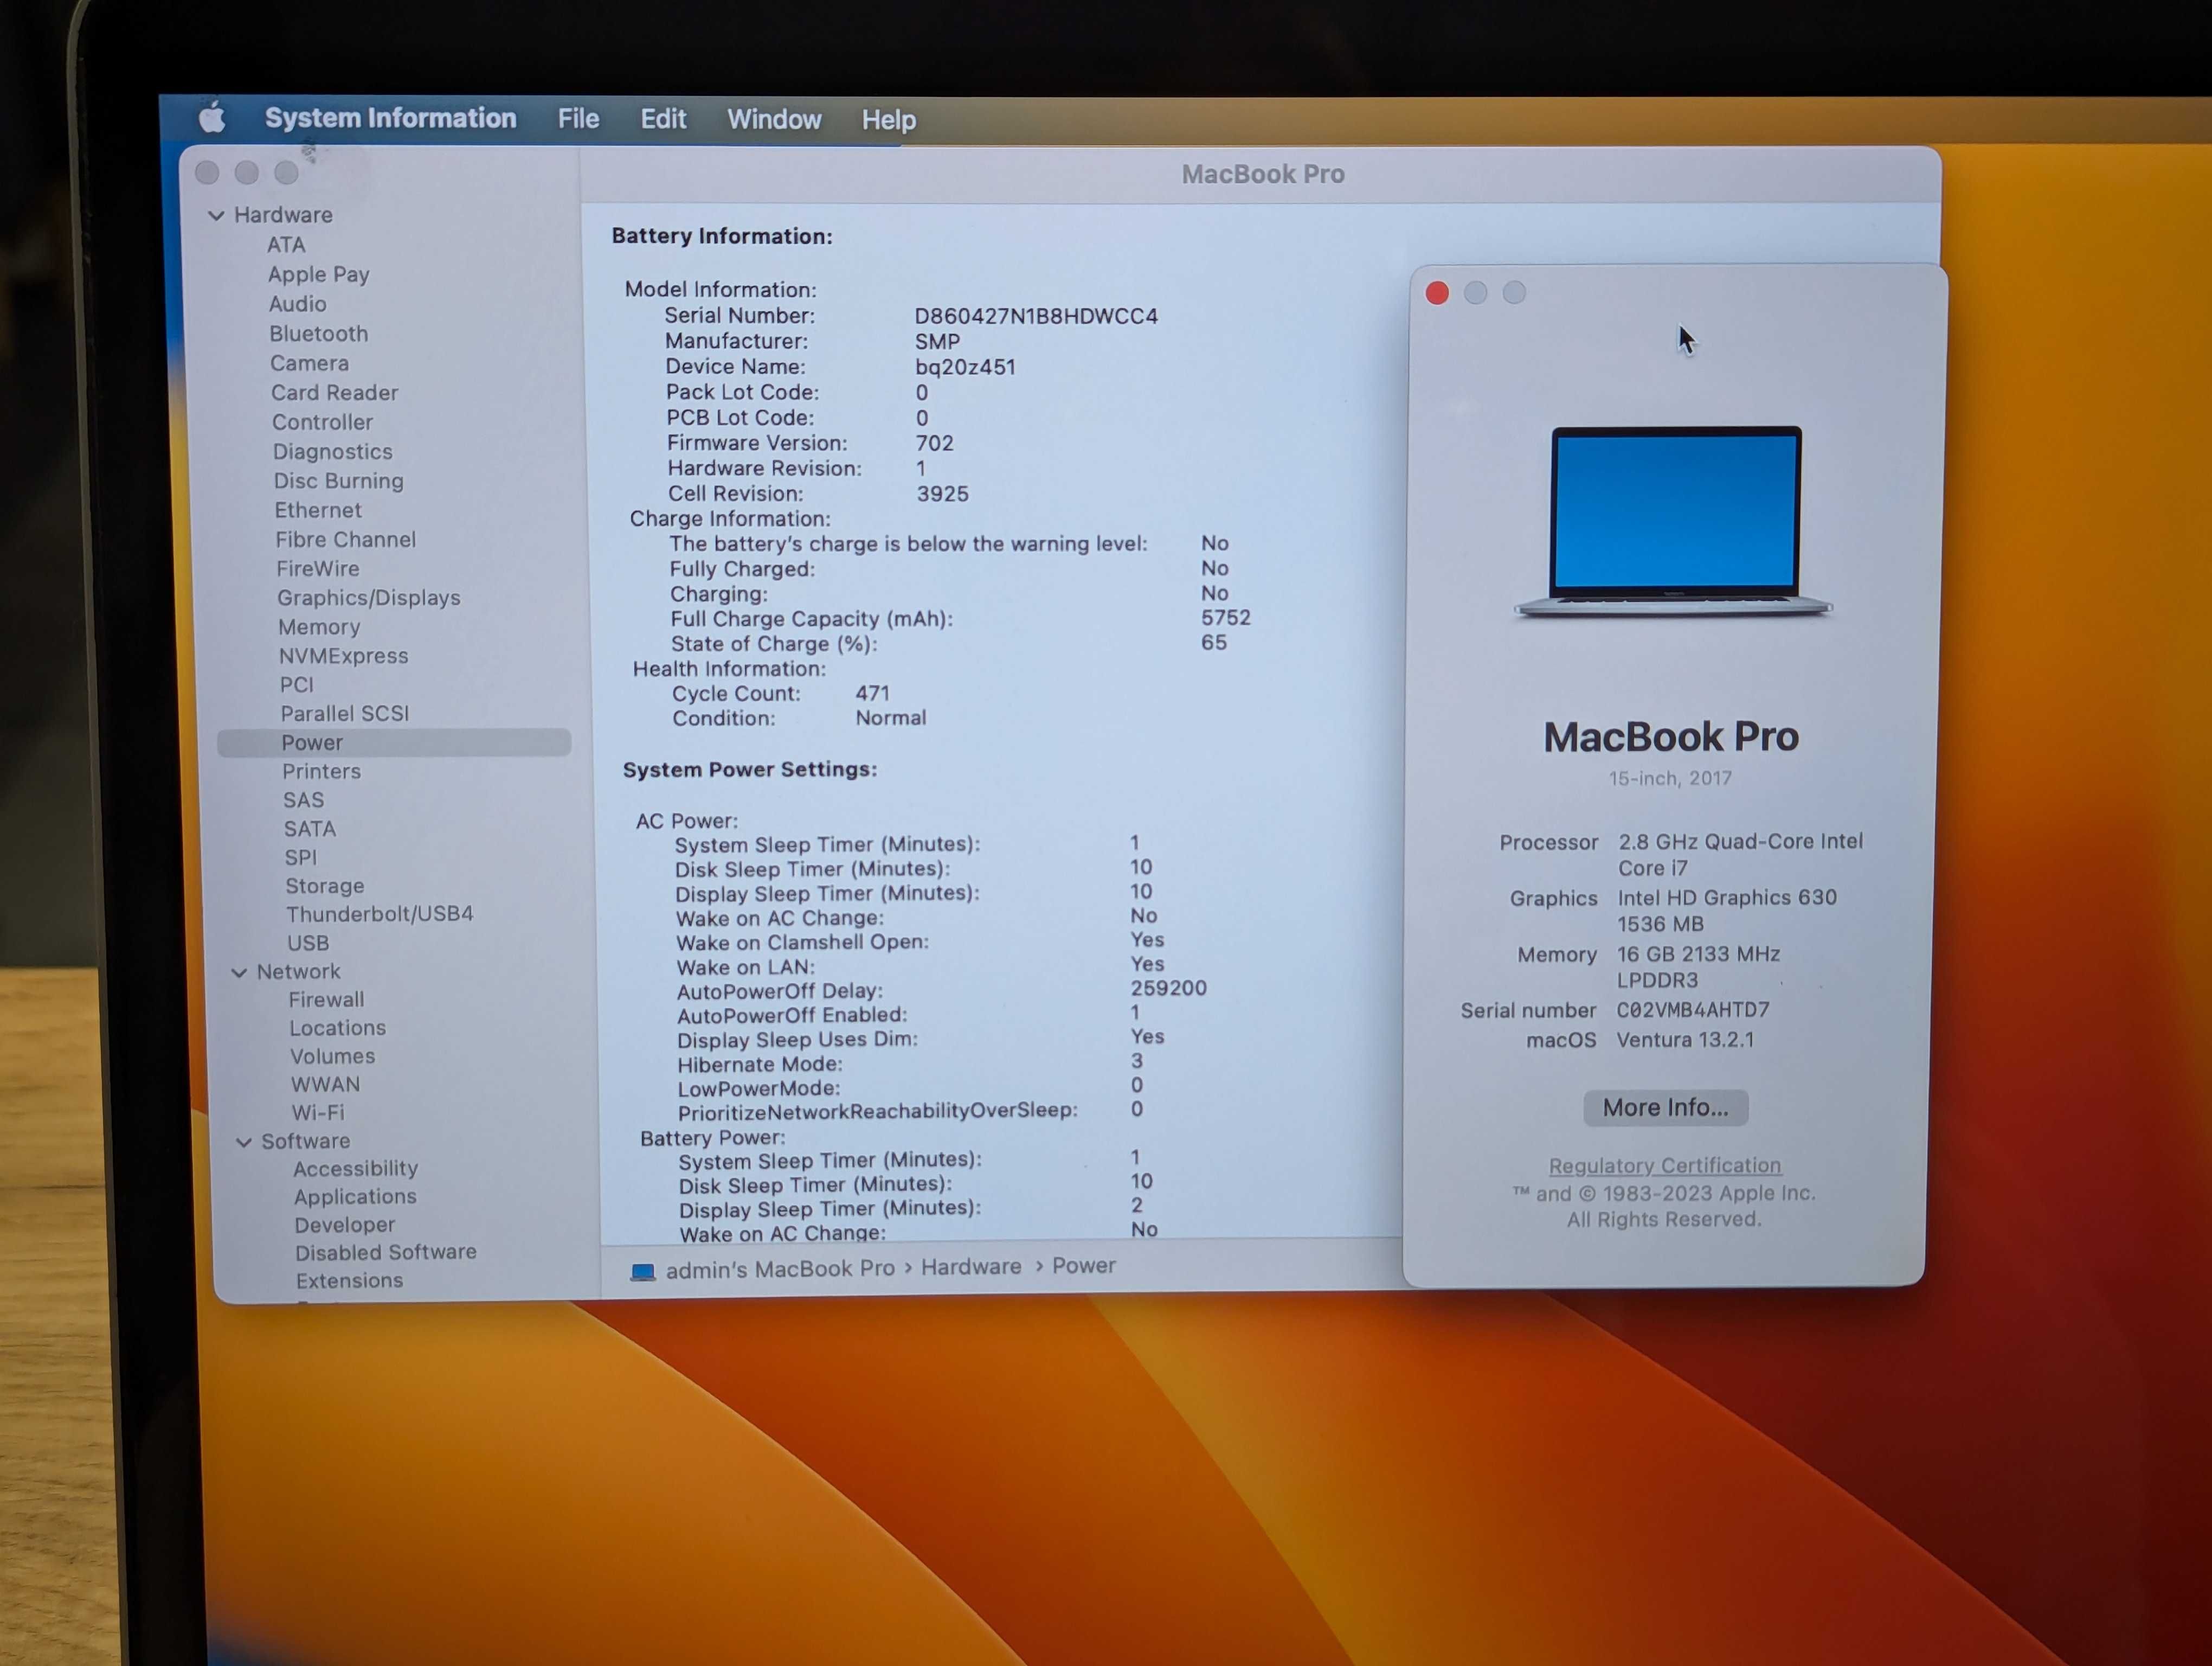Select Disc Burning in the sidebar
This screenshot has height=1666, width=2212.
[x=338, y=481]
